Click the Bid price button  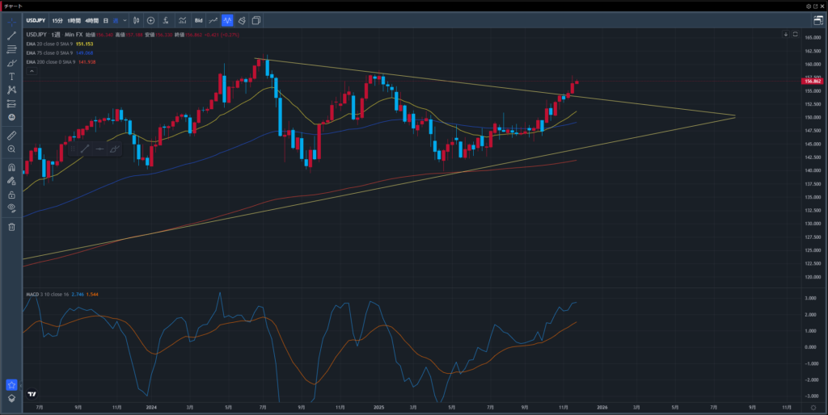click(198, 20)
